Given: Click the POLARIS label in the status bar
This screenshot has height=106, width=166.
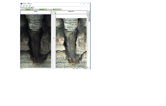Looking at the screenshot, I should (x=85, y=69).
